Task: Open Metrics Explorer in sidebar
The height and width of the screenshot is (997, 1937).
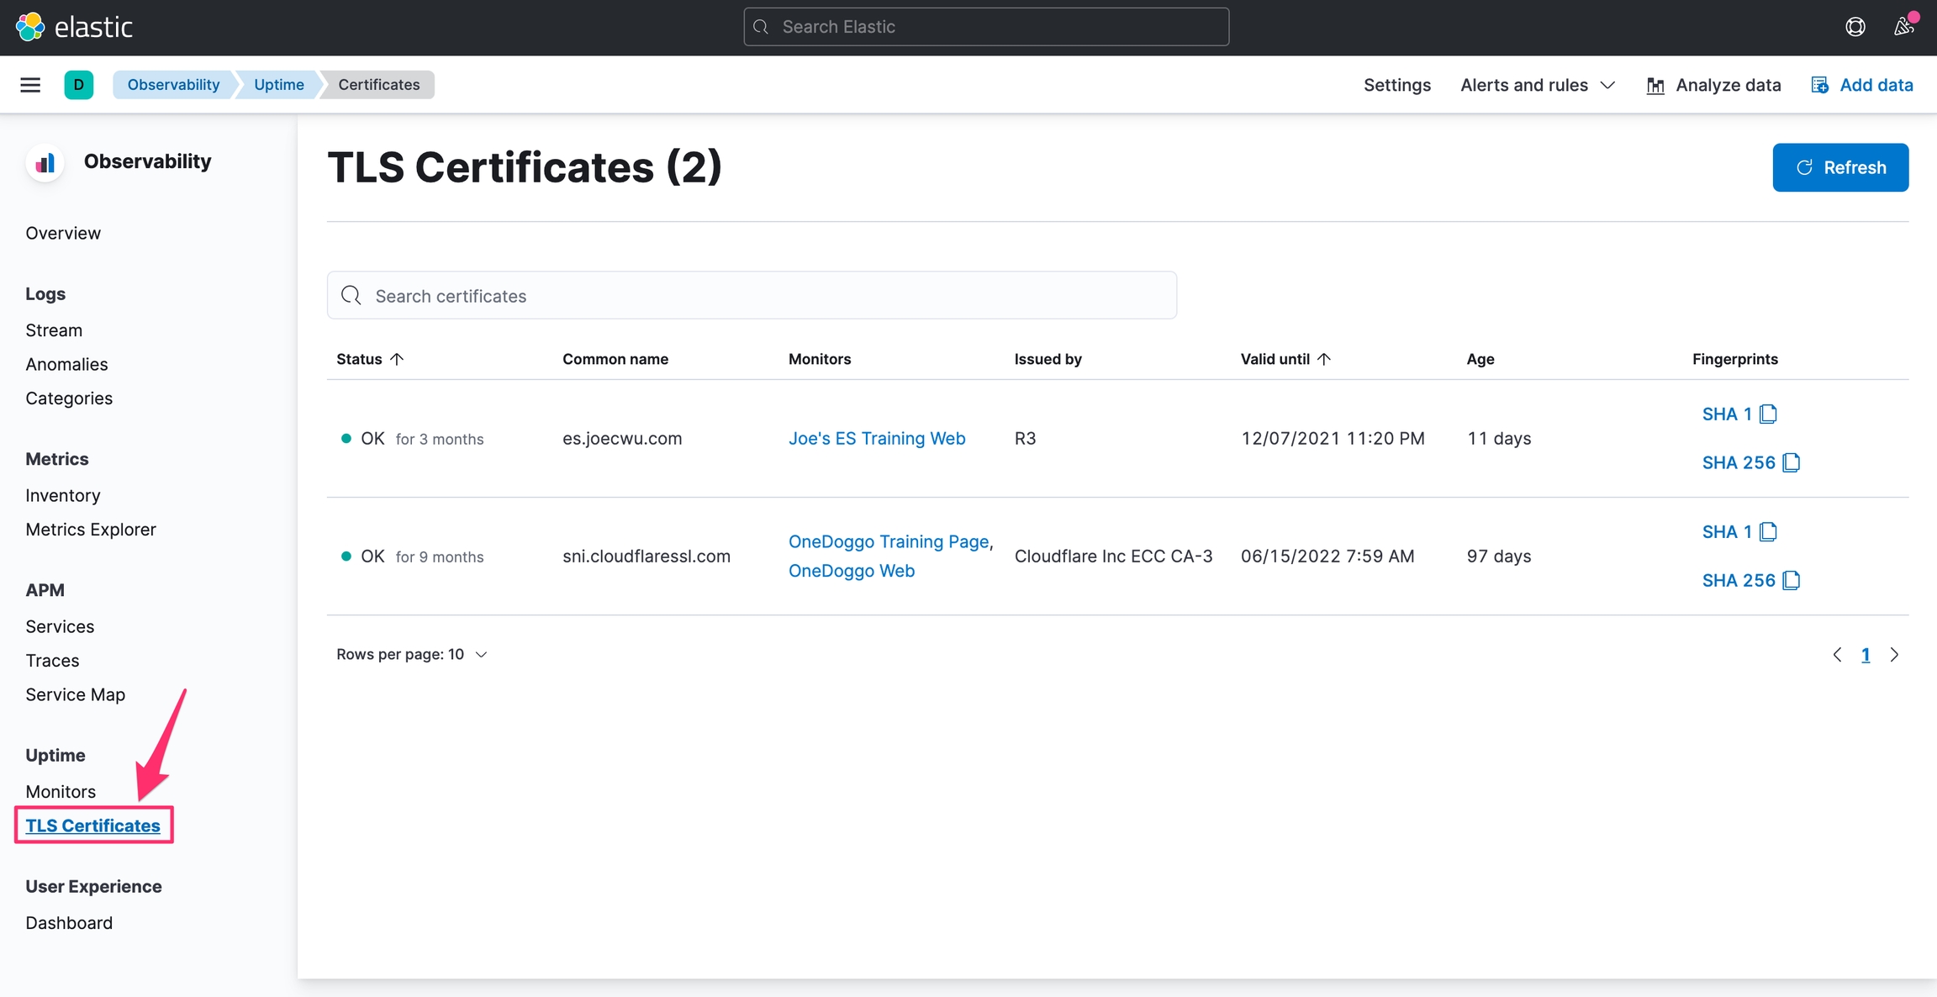Action: coord(91,530)
